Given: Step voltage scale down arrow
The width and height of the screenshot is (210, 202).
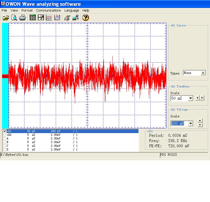Looking at the screenshot, I should 200,125.
